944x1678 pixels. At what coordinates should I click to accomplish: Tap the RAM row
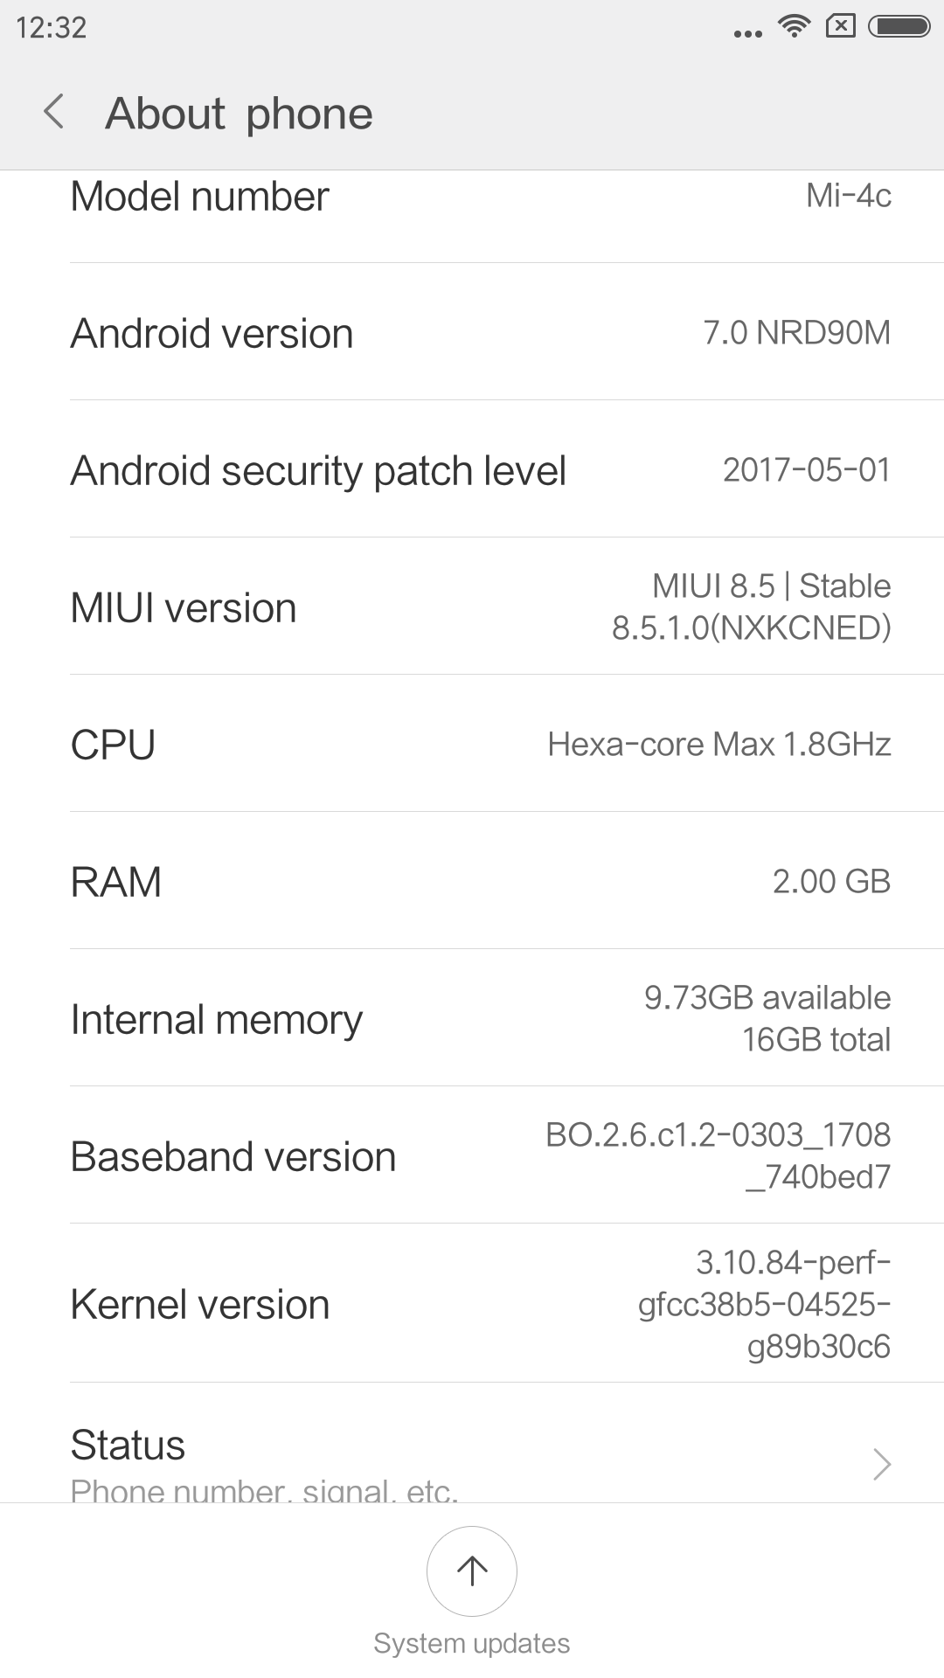point(472,882)
